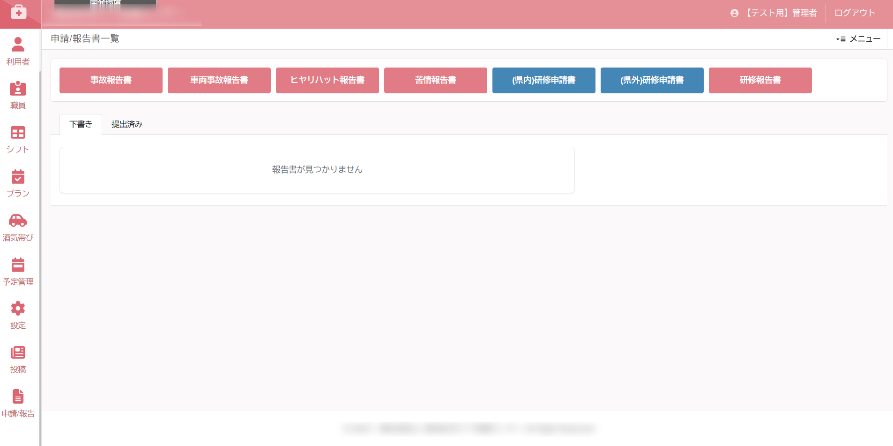The height and width of the screenshot is (446, 893).
Task: Click the sidebar vertical scrollbar
Action: coord(40,258)
